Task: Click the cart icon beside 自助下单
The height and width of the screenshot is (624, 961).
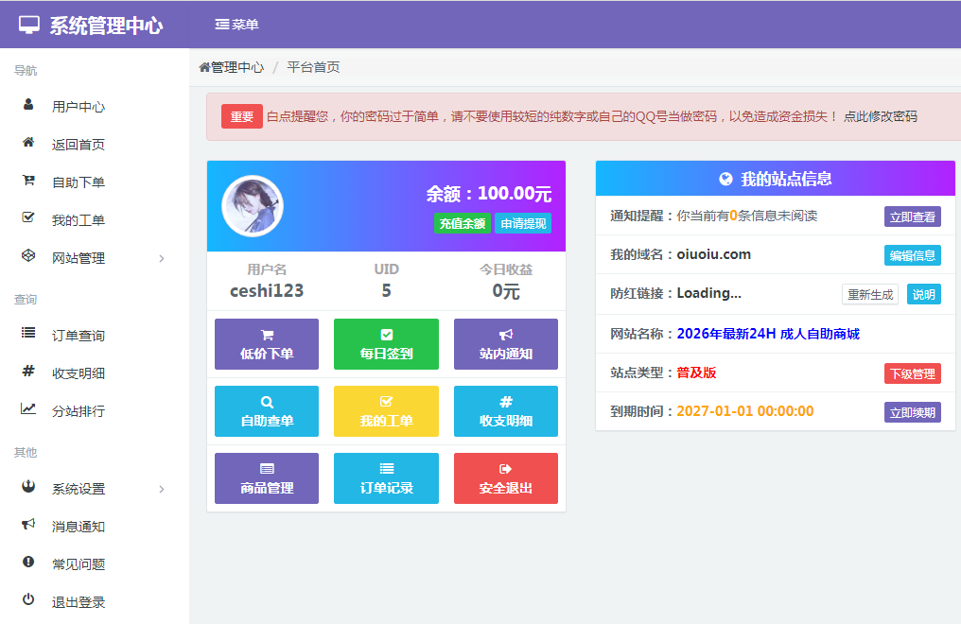Action: tap(28, 182)
